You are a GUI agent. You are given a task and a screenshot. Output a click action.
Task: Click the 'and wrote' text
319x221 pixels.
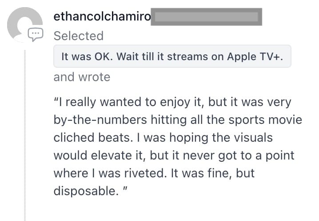point(82,77)
